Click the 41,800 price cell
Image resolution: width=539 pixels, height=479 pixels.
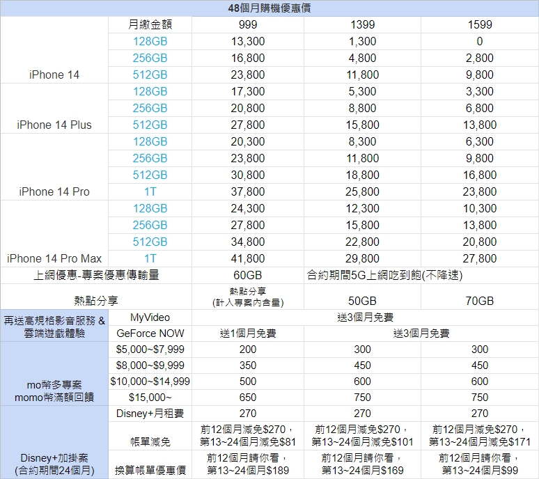248,258
